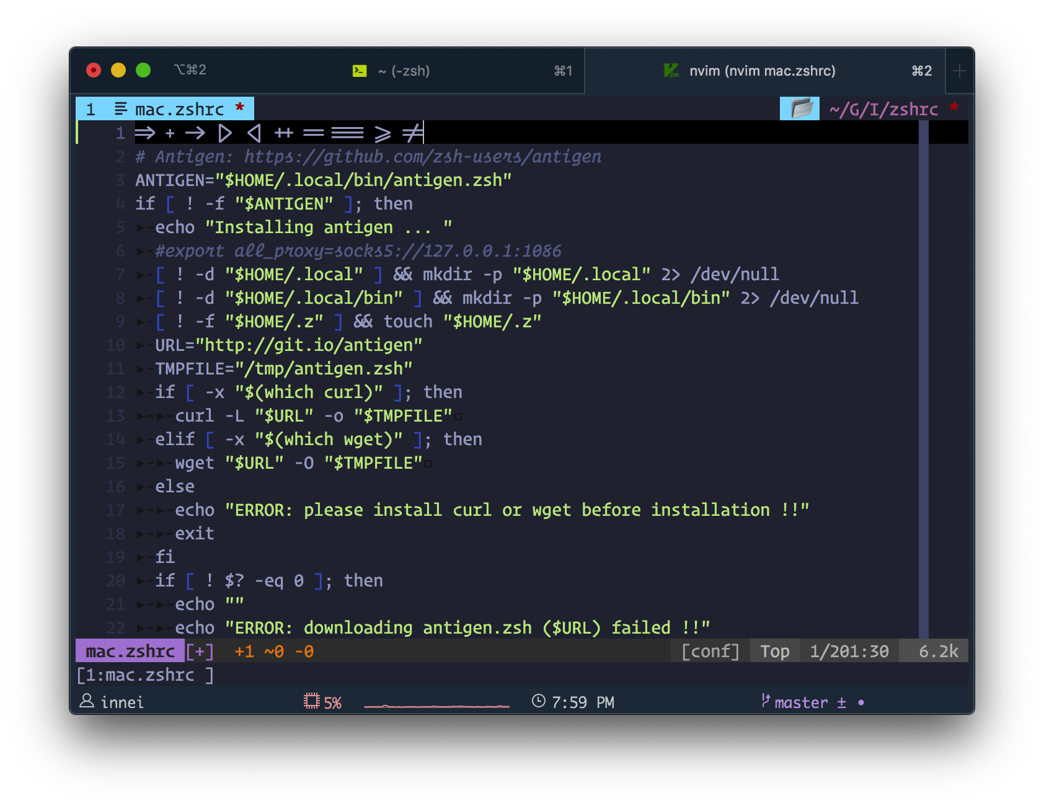
Task: Click the folder icon in nvim's tabline
Action: coord(800,108)
